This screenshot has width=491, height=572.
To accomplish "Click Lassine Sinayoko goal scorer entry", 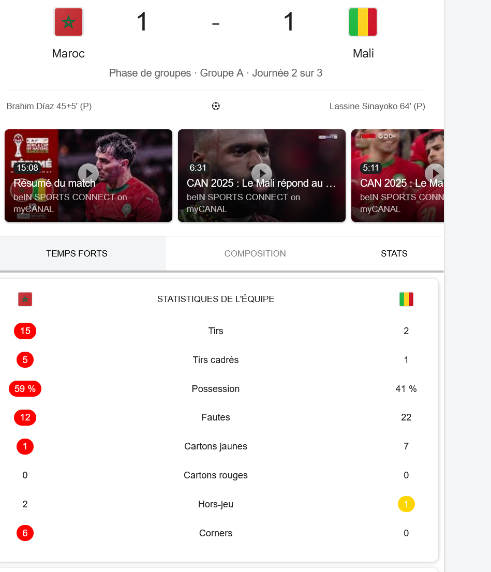I will click(377, 106).
